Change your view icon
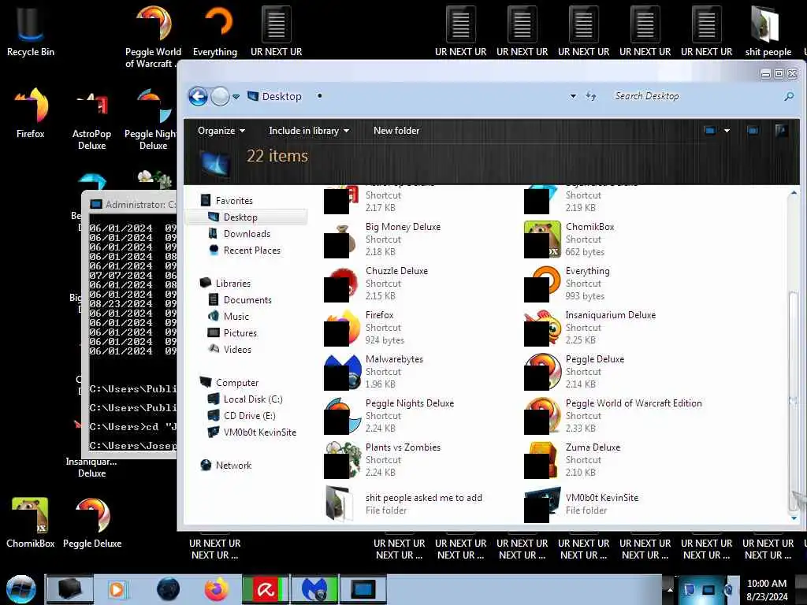 pyautogui.click(x=710, y=131)
